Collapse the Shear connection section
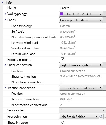This screenshot has height=125, width=106. (5, 65)
